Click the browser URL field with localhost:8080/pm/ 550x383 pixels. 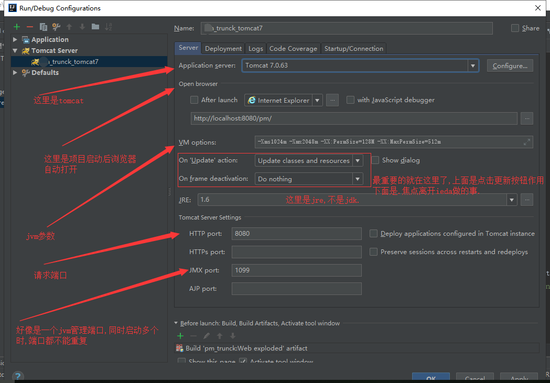354,118
